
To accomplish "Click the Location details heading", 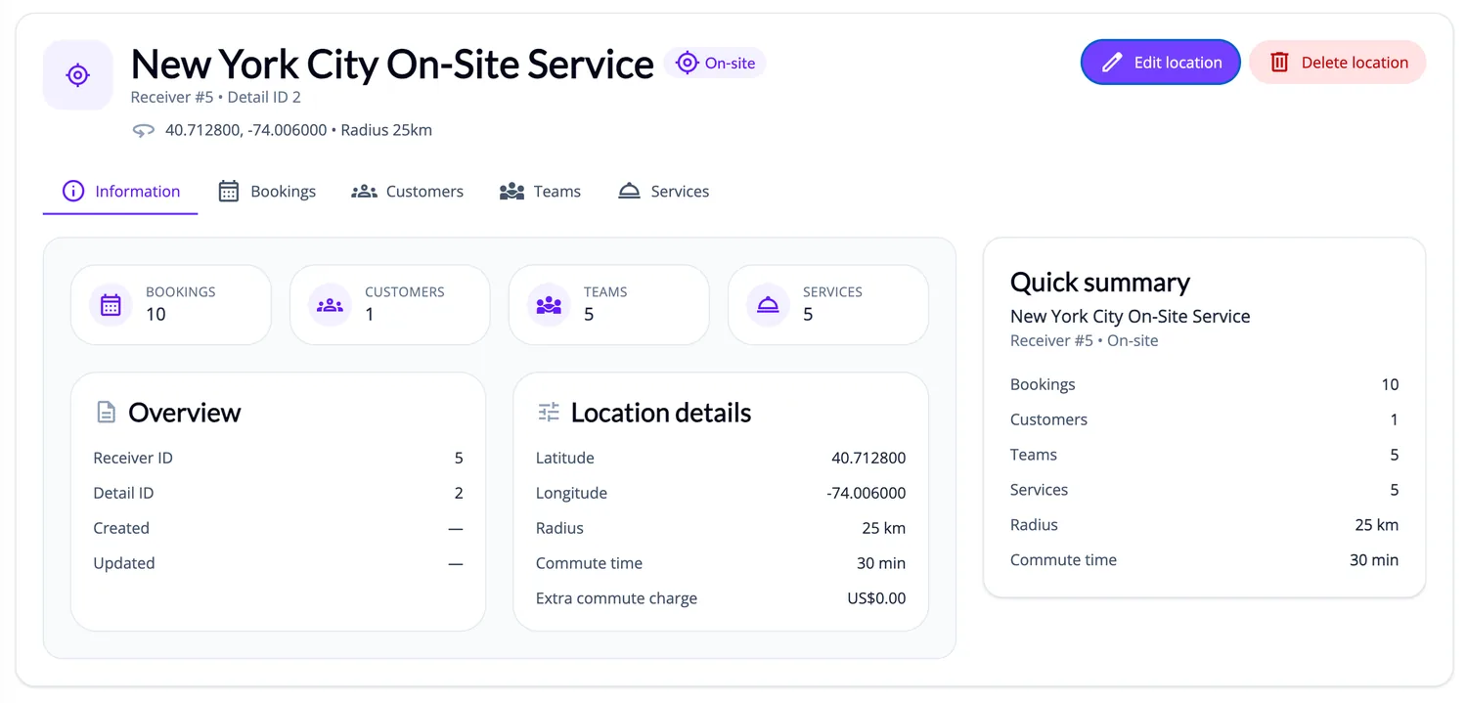I will pyautogui.click(x=661, y=413).
